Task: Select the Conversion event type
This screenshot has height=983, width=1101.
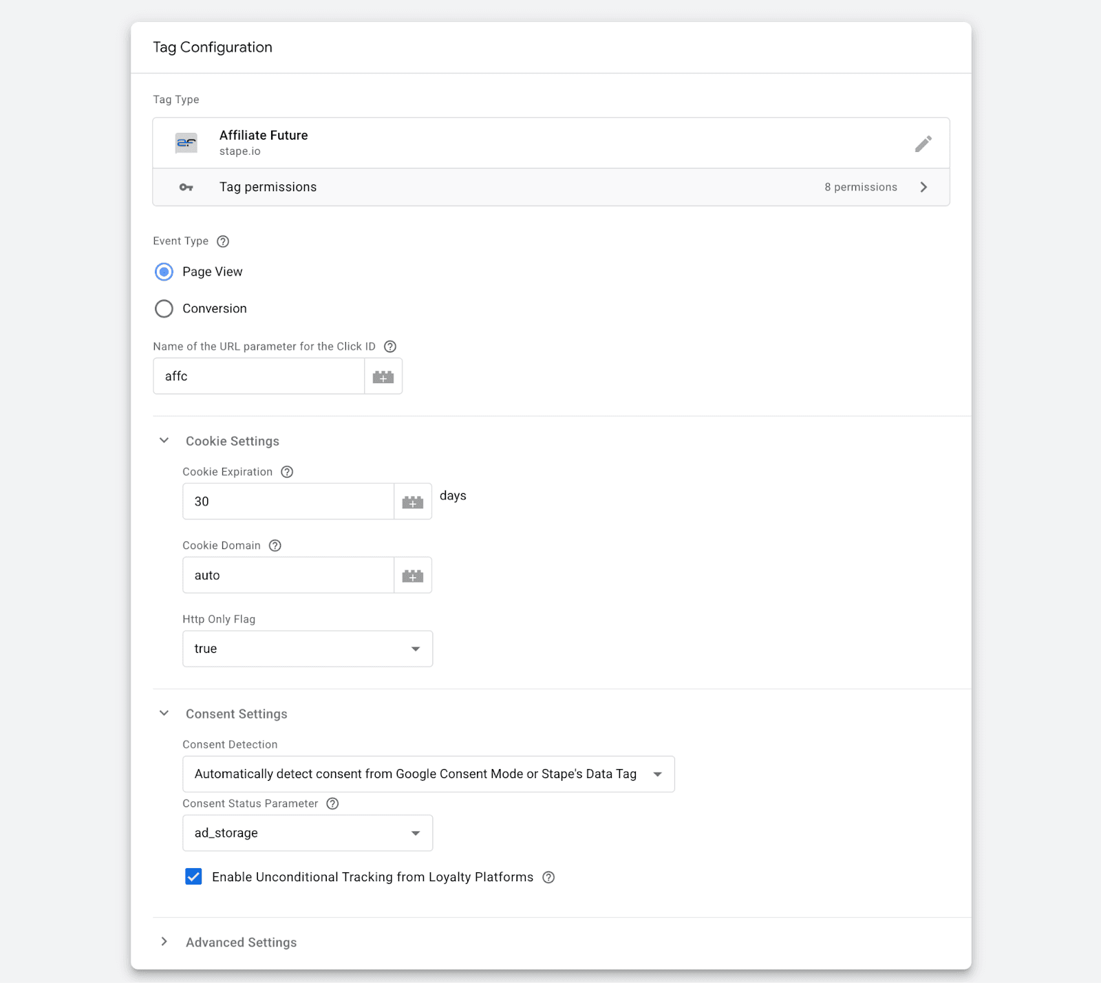Action: pos(164,308)
